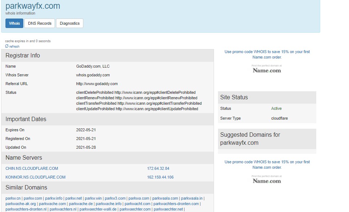This screenshot has width=349, height=212.
Task: Click the top Name.com logo
Action: pyautogui.click(x=267, y=69)
